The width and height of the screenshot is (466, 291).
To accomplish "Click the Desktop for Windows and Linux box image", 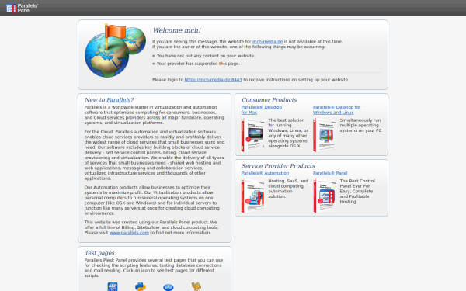I will [x=325, y=135].
